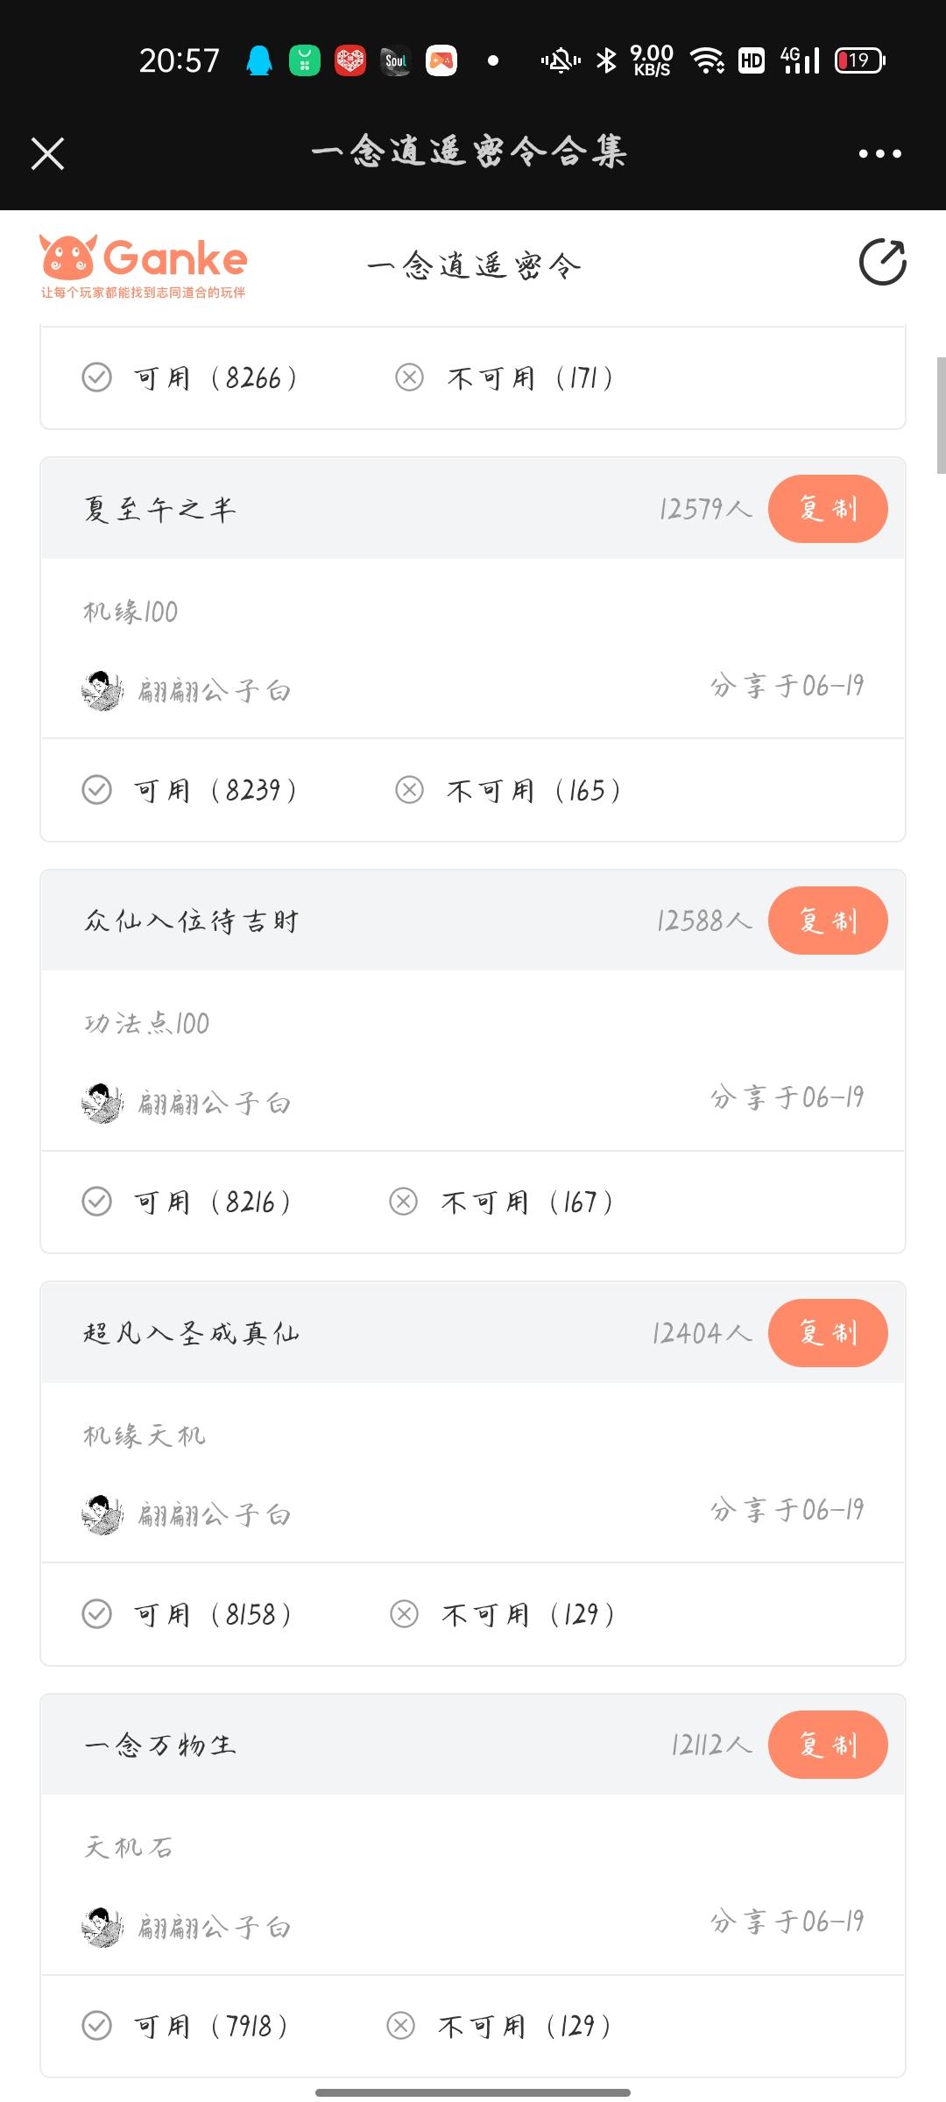Tap the share icon beside 一念逍遥密令

coord(883,262)
